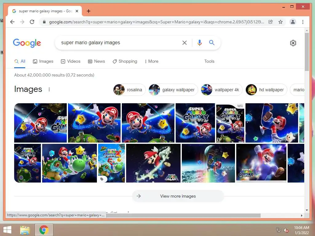The image size is (315, 236).
Task: Open the Chrome profile avatar
Action: coord(293,22)
